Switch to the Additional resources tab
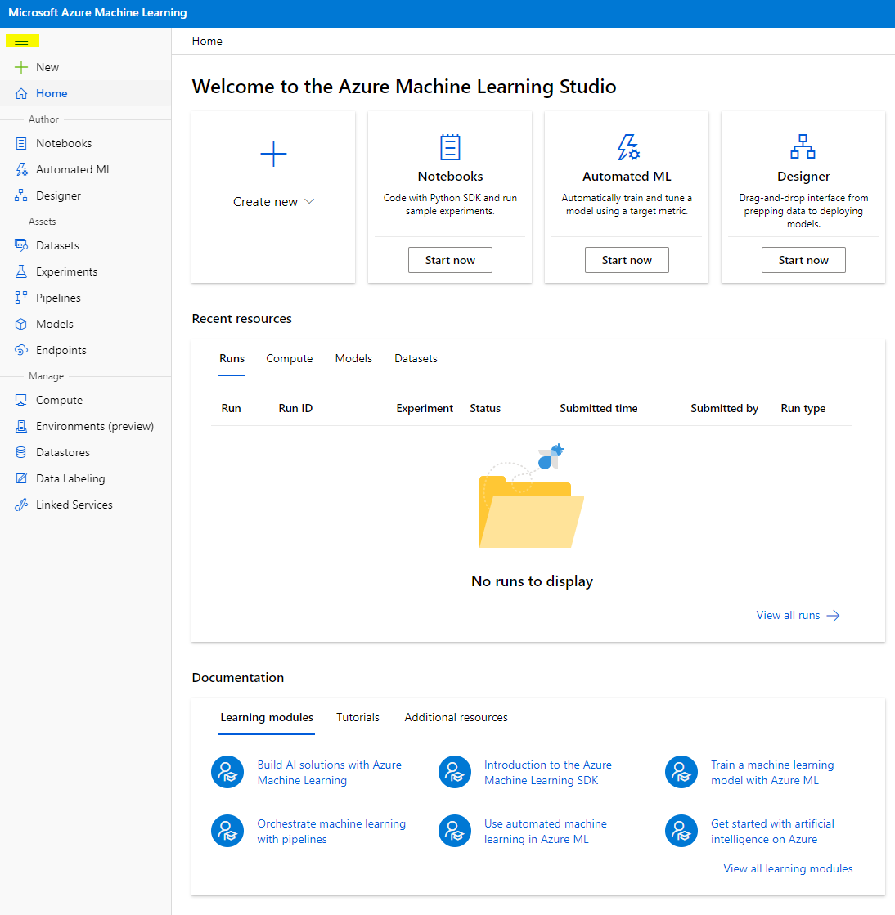895x915 pixels. (x=456, y=717)
